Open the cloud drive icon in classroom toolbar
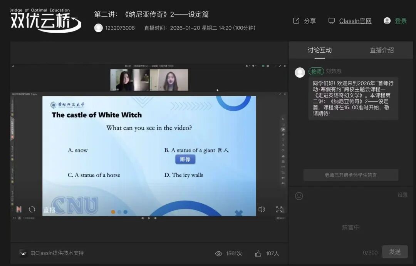Image resolution: width=416 pixels, height=266 pixels. 283,156
